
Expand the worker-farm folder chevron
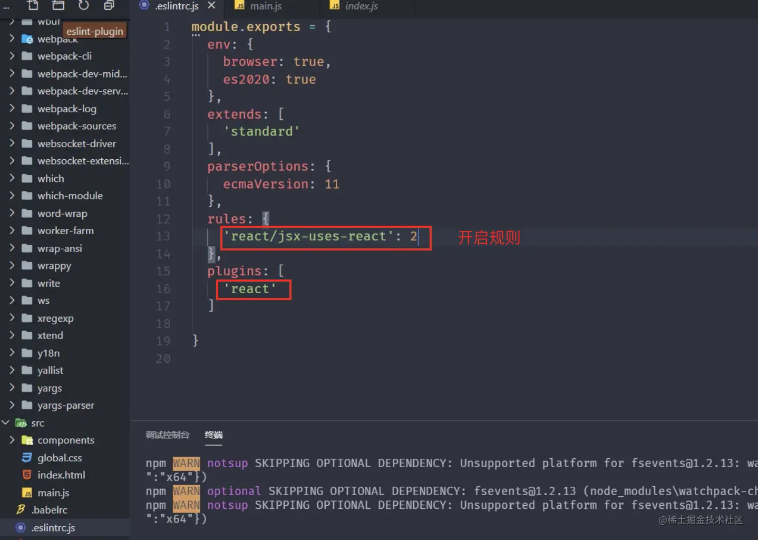point(12,230)
